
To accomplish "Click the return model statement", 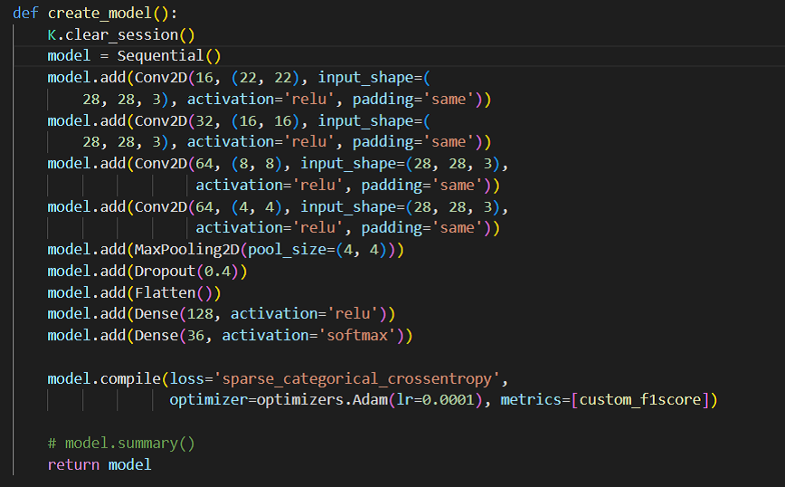I will click(99, 465).
